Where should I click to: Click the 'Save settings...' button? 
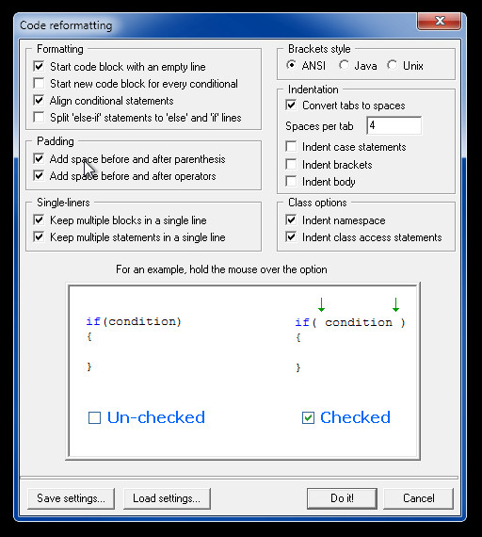pos(71,498)
